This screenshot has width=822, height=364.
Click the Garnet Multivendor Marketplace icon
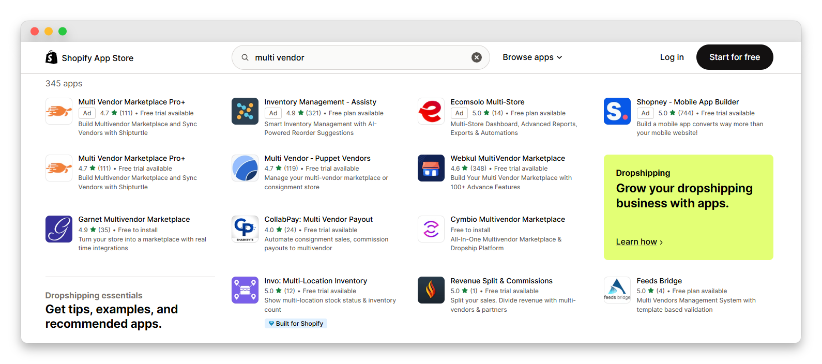click(59, 229)
